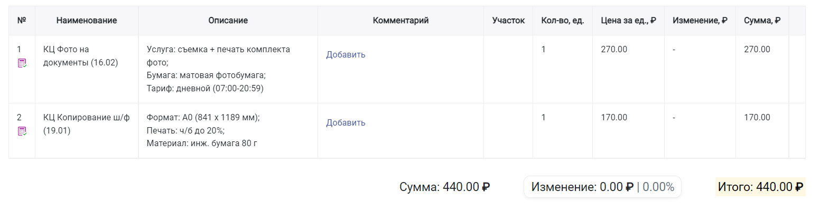Open the КЦ Копирование ш/ф item name
Screen dimensions: 820x210
(x=86, y=124)
